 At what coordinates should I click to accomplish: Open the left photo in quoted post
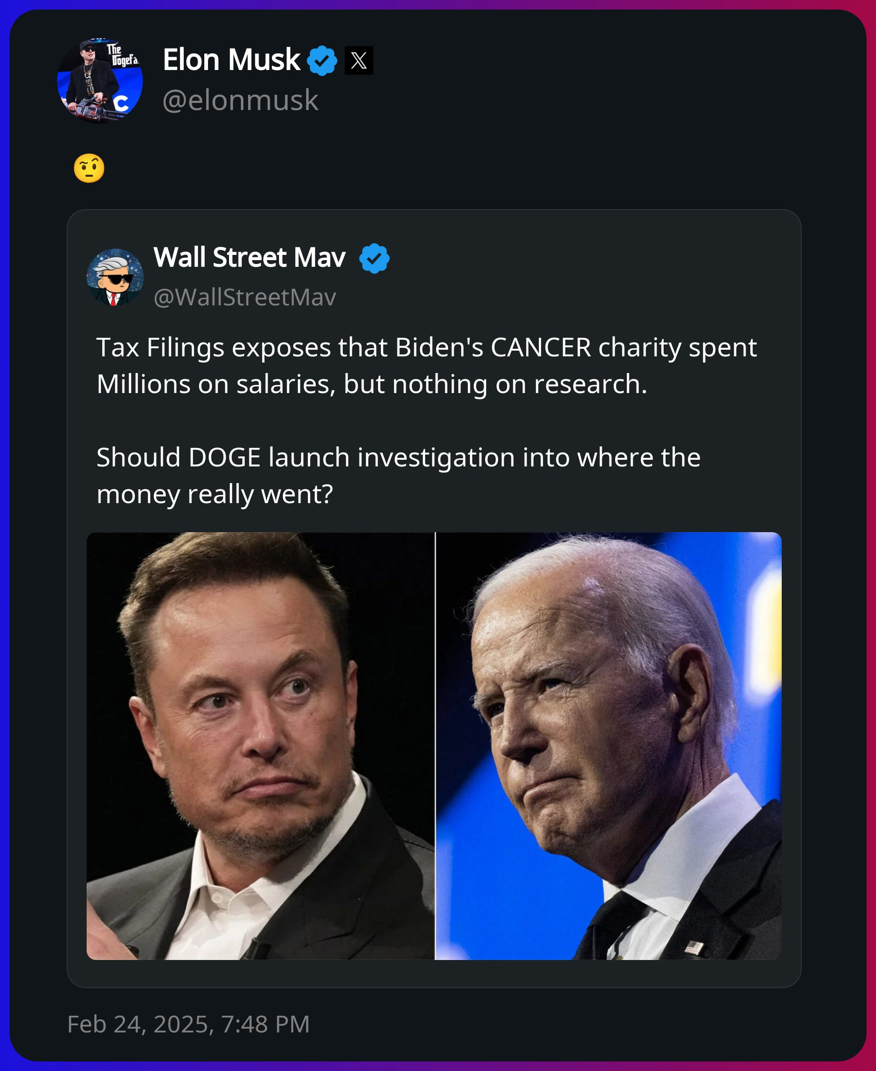point(260,746)
